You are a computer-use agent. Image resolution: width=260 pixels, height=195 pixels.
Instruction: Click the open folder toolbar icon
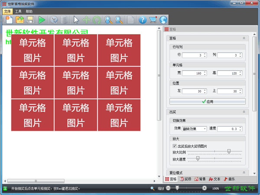pos(20,19)
